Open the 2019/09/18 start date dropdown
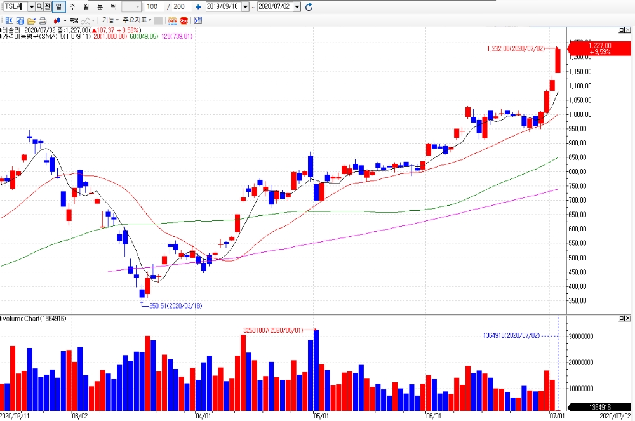The height and width of the screenshot is (421, 635). [x=245, y=7]
